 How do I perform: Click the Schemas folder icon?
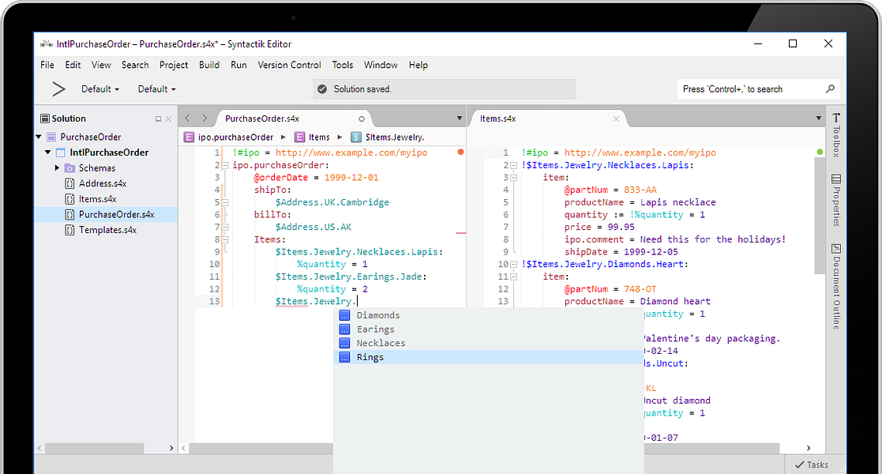point(69,167)
